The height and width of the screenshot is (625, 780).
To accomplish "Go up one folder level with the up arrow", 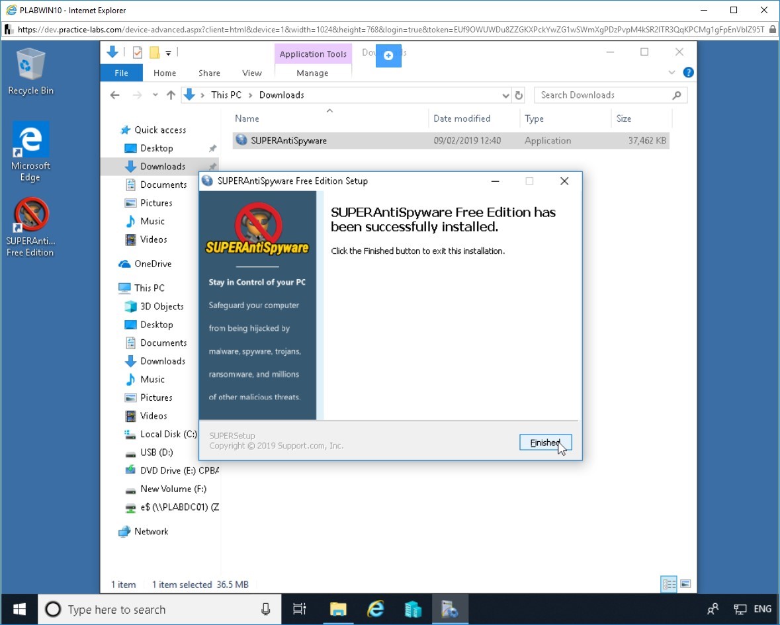I will (171, 95).
